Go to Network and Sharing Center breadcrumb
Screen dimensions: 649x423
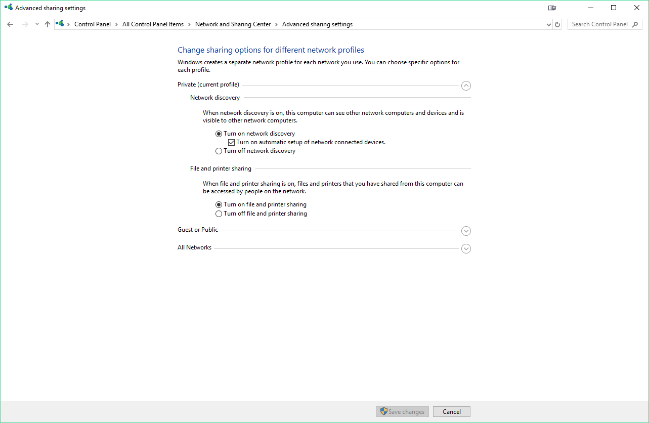point(233,24)
